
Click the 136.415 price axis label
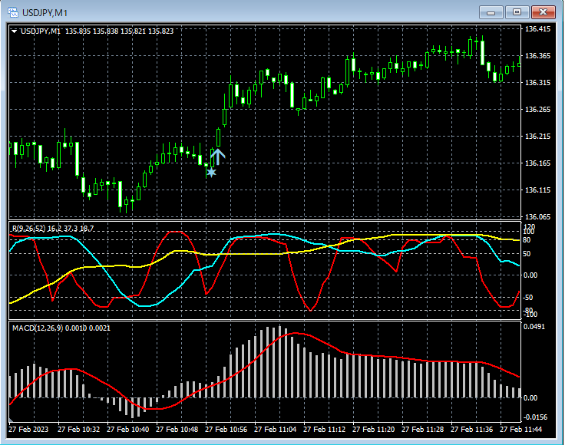[537, 30]
